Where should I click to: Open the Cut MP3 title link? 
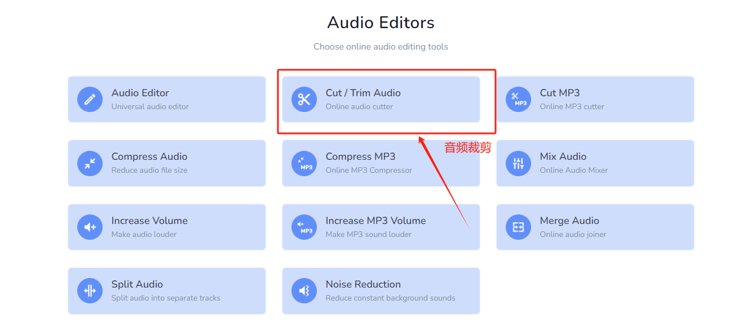pos(560,93)
